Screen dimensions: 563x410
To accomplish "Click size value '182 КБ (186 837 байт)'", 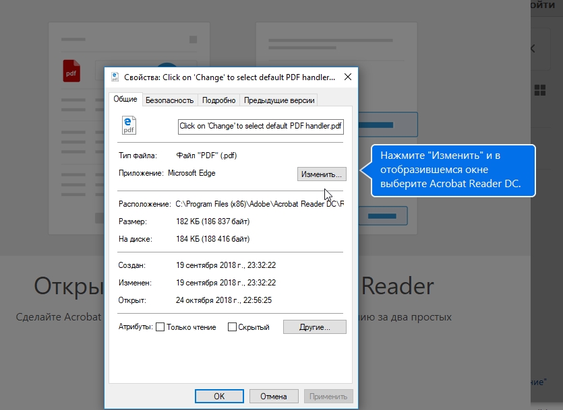I will pos(212,221).
